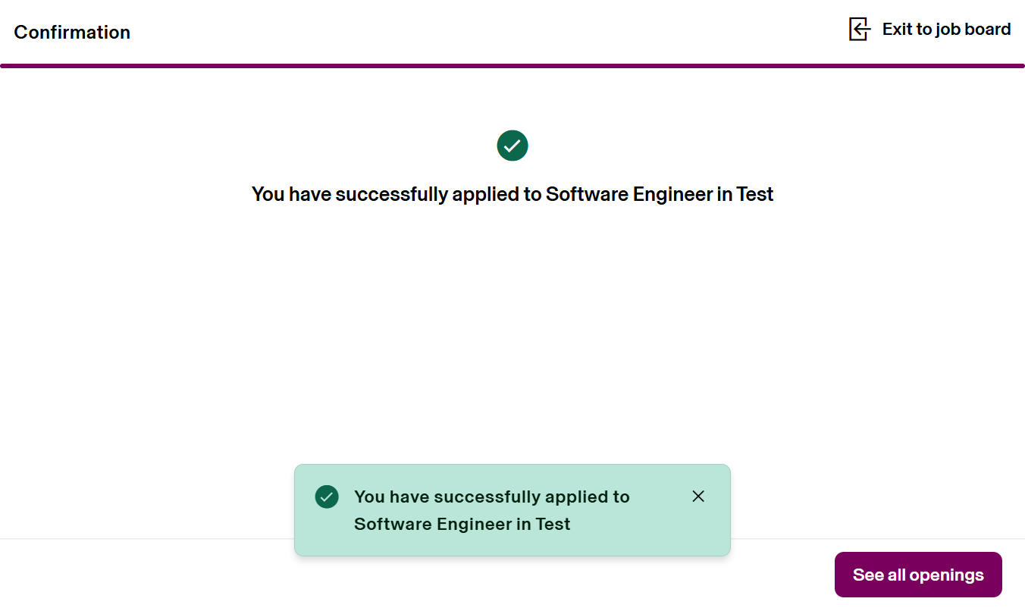This screenshot has height=611, width=1025.
Task: Click "Software Engineer in Test" in toast
Action: [x=462, y=524]
